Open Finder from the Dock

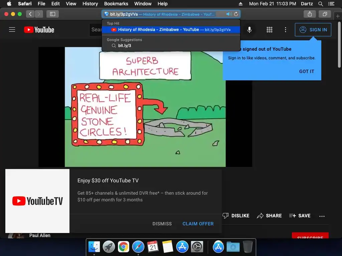[x=94, y=247]
